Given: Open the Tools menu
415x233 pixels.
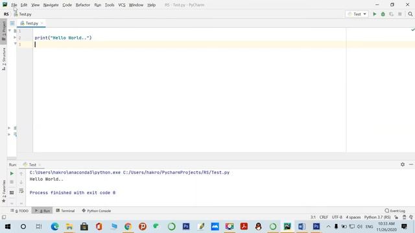Looking at the screenshot, I should coord(110,5).
